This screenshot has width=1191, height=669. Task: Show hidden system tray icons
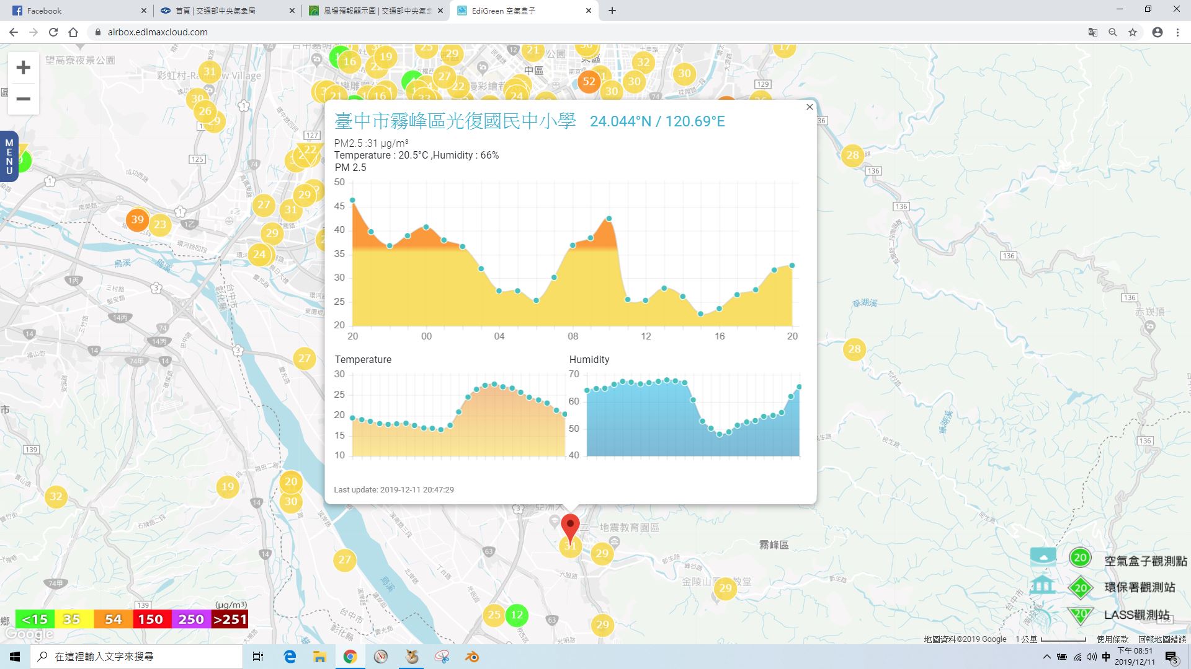click(x=1047, y=657)
